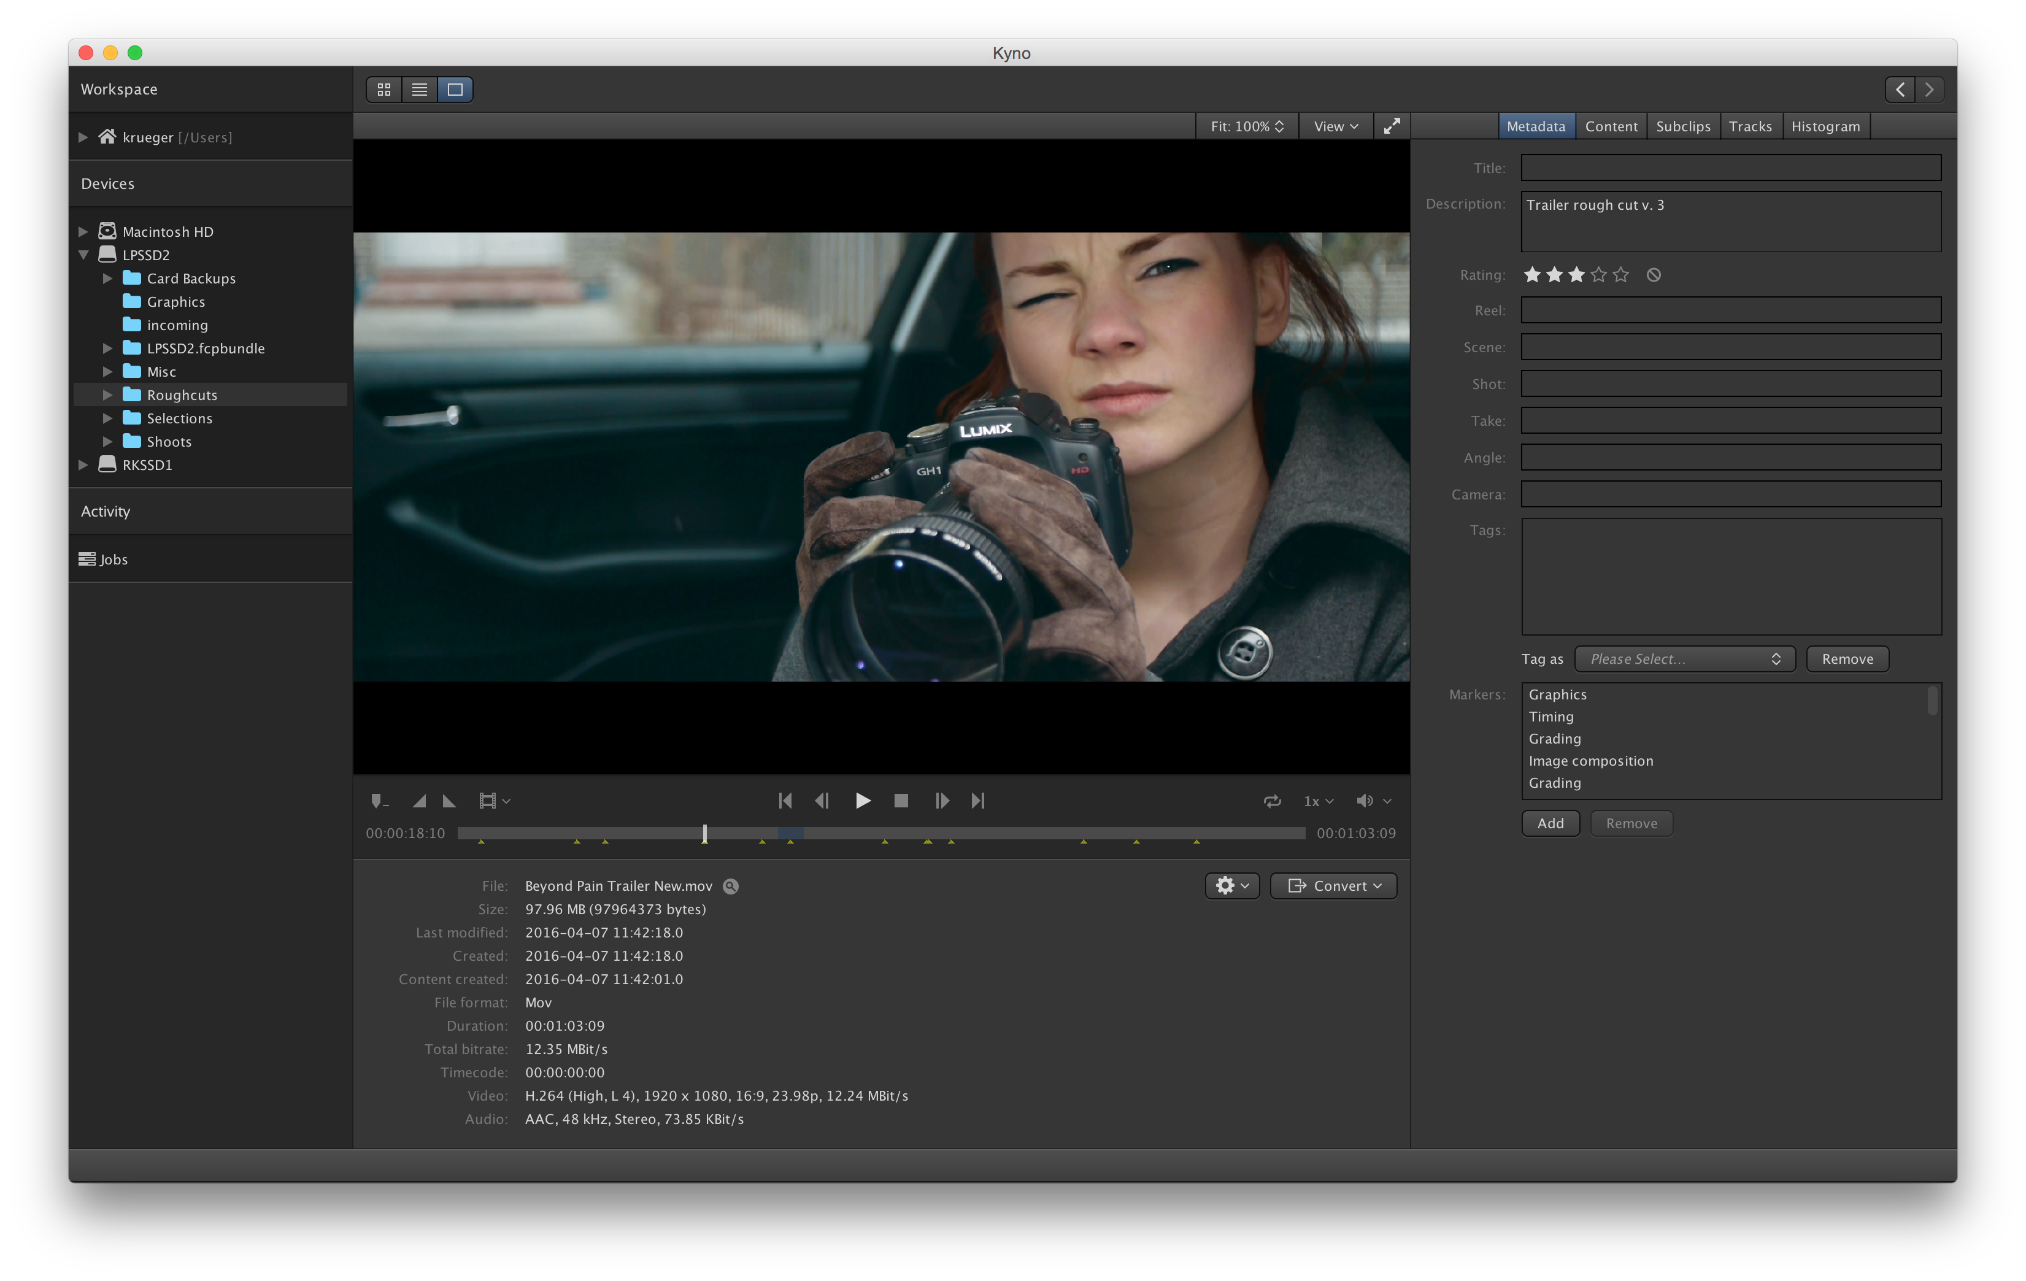Reject the clip with the no-rating icon
2026x1281 pixels.
[x=1654, y=275]
